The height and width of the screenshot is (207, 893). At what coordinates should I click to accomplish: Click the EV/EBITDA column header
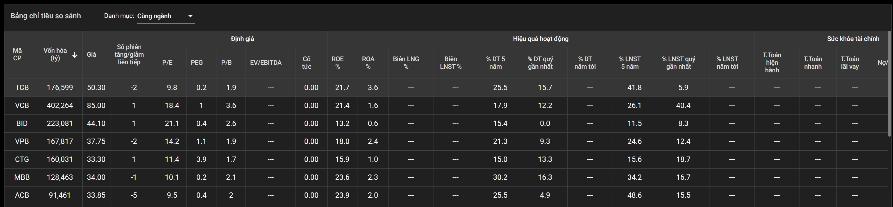(266, 63)
